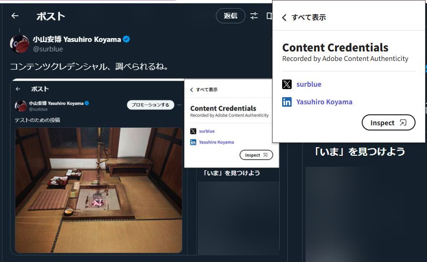Click the テストのための投稿 text in the embedded post

point(37,120)
